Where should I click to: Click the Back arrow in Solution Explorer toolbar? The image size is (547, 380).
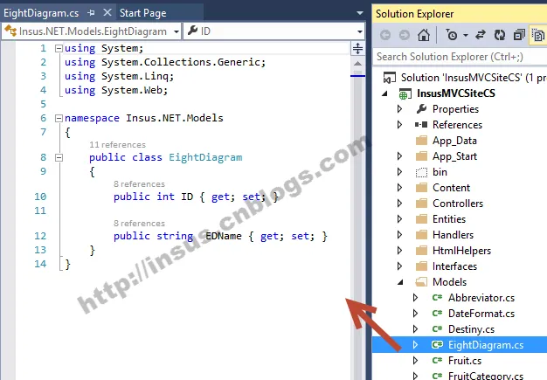coord(385,35)
